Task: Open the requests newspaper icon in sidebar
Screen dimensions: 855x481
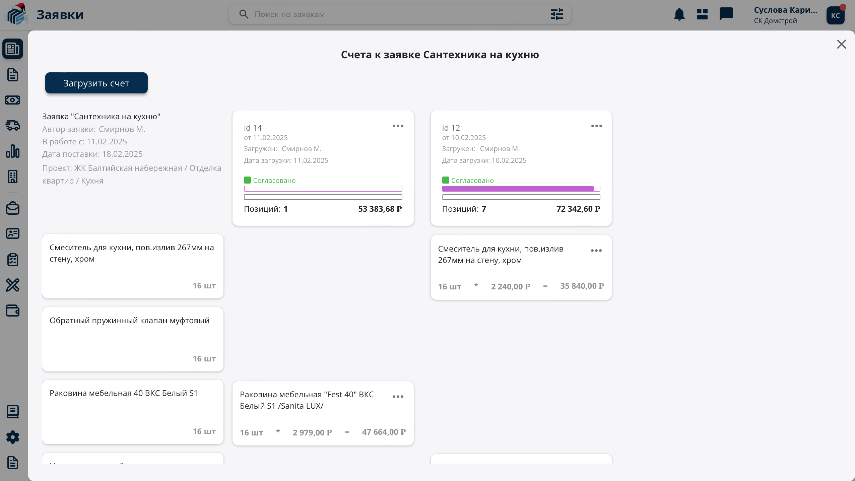Action: (x=13, y=49)
